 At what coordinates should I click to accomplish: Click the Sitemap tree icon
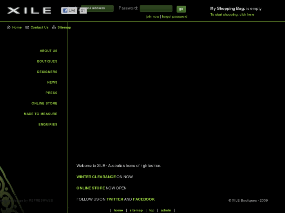click(x=54, y=27)
